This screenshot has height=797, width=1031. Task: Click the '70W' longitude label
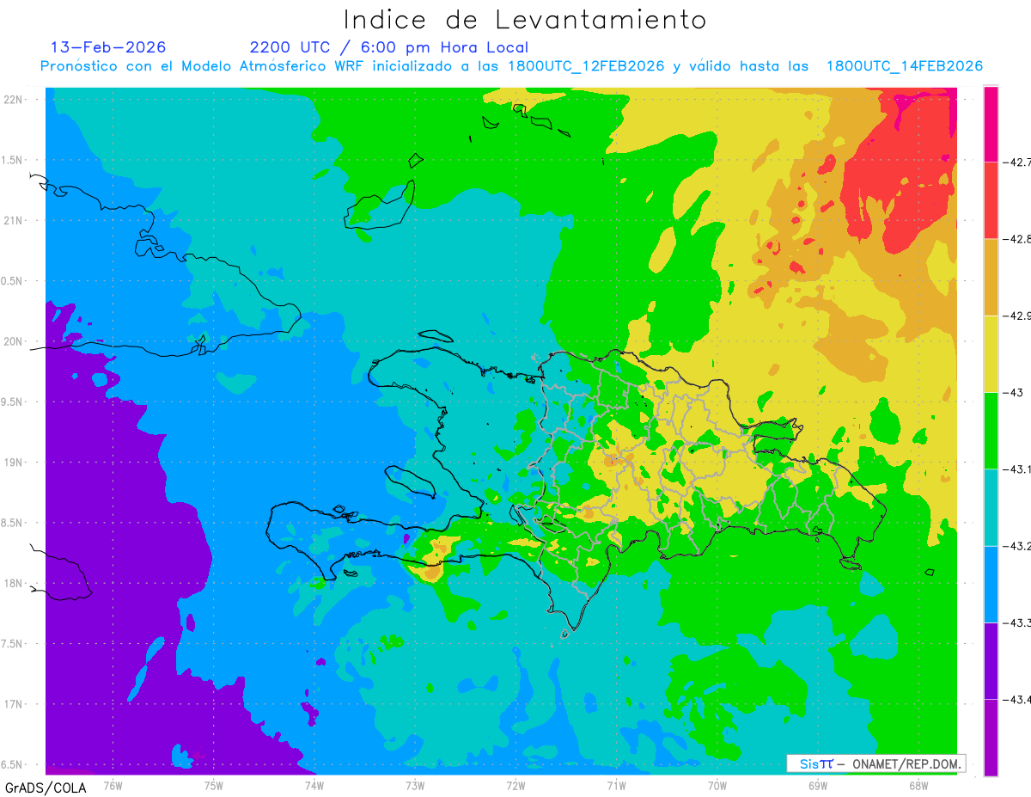(717, 786)
